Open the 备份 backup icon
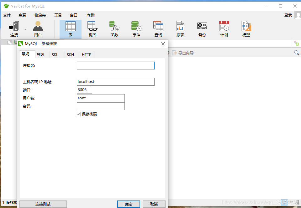This screenshot has height=208, width=301. [202, 29]
